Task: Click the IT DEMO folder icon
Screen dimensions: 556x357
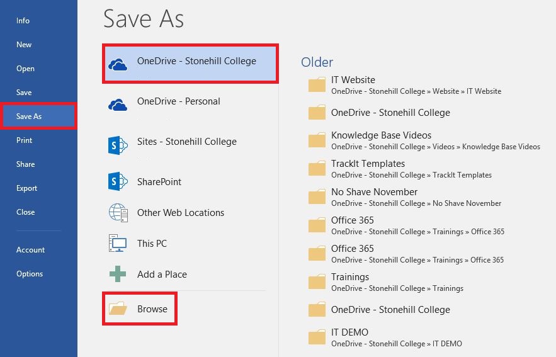Action: click(317, 337)
